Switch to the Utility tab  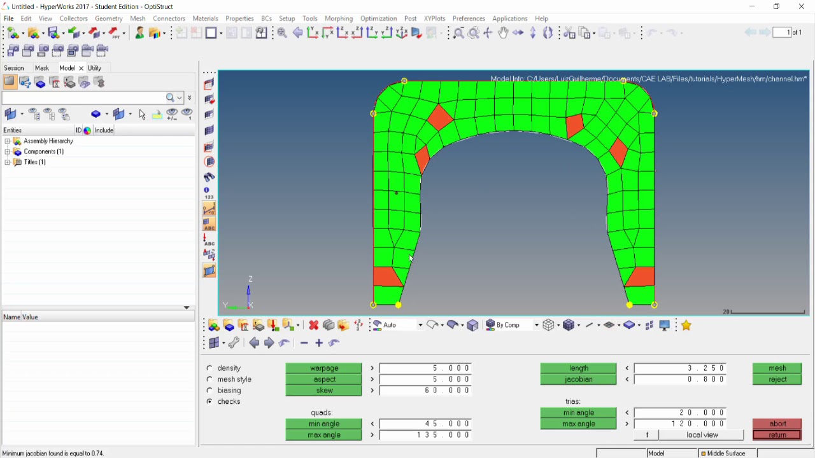coord(95,68)
